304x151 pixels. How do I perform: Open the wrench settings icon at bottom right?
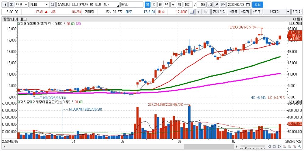[300, 146]
